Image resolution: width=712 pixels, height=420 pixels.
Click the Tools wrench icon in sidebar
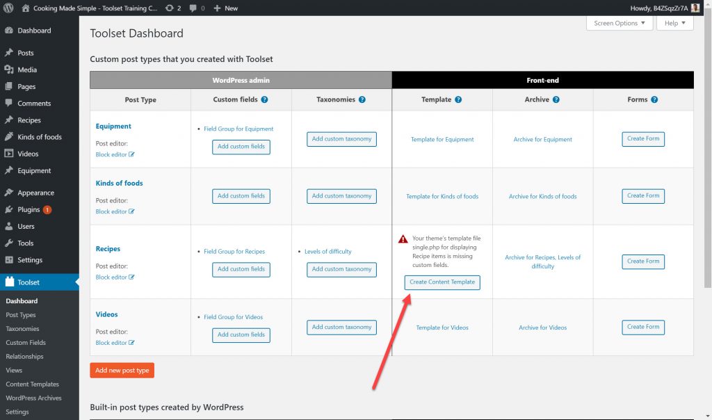(x=8, y=243)
